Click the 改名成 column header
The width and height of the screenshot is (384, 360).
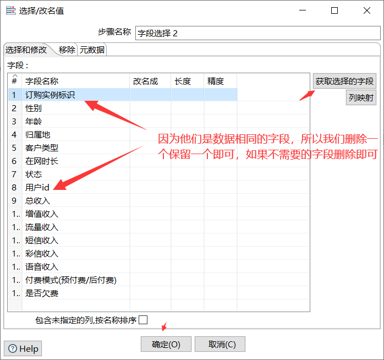tap(150, 81)
